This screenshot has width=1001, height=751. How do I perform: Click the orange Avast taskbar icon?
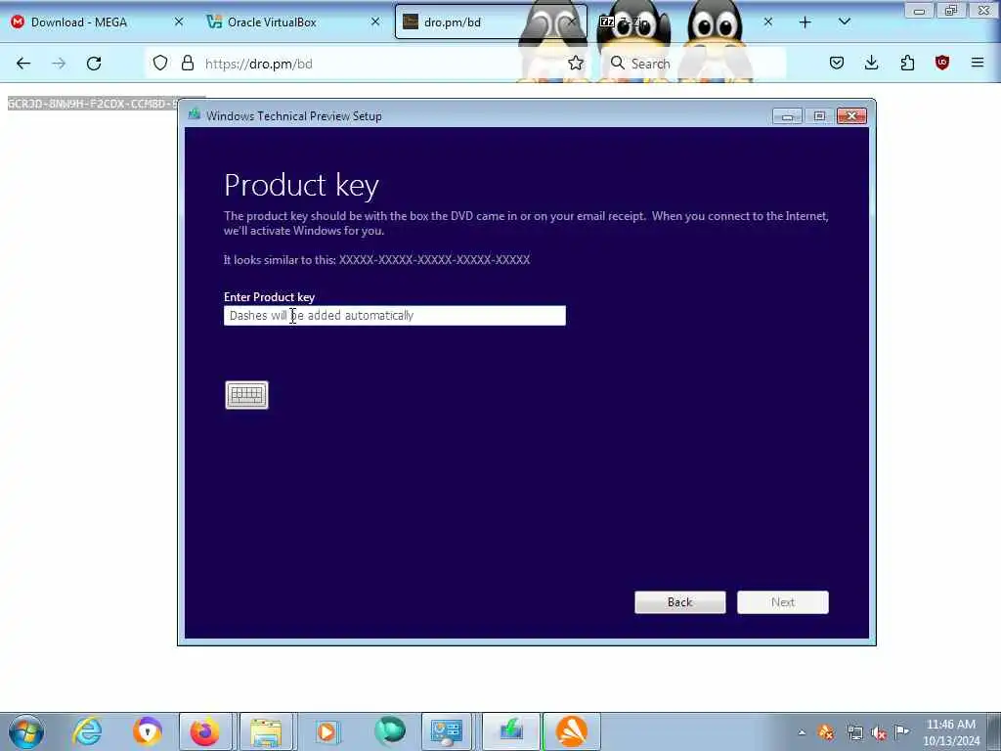[571, 731]
